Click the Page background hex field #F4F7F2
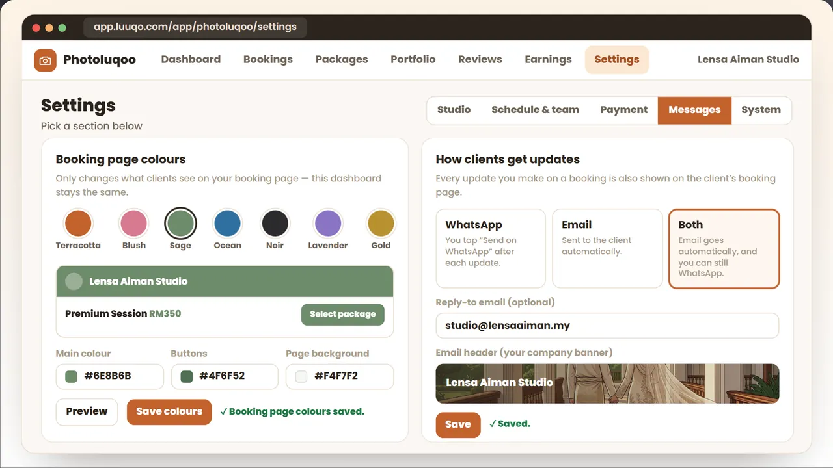This screenshot has width=833, height=468. (340, 376)
